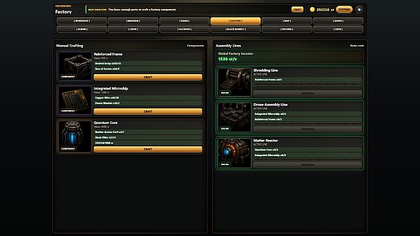This screenshot has width=420, height=236.
Task: Select the Matter Reactor machine image
Action: coord(234,153)
